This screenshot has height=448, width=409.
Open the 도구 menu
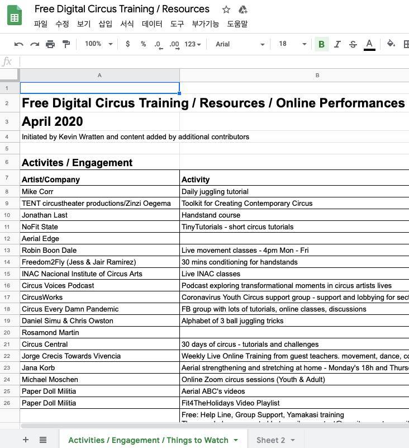click(177, 23)
